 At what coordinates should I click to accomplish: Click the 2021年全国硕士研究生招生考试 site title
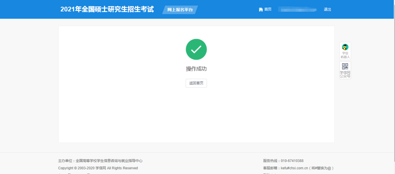108,9
